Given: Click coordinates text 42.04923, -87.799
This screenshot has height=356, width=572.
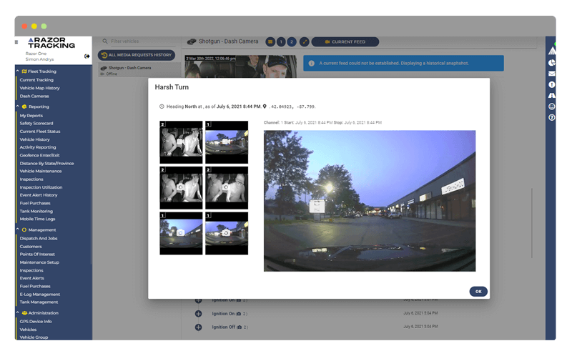Looking at the screenshot, I should point(292,107).
